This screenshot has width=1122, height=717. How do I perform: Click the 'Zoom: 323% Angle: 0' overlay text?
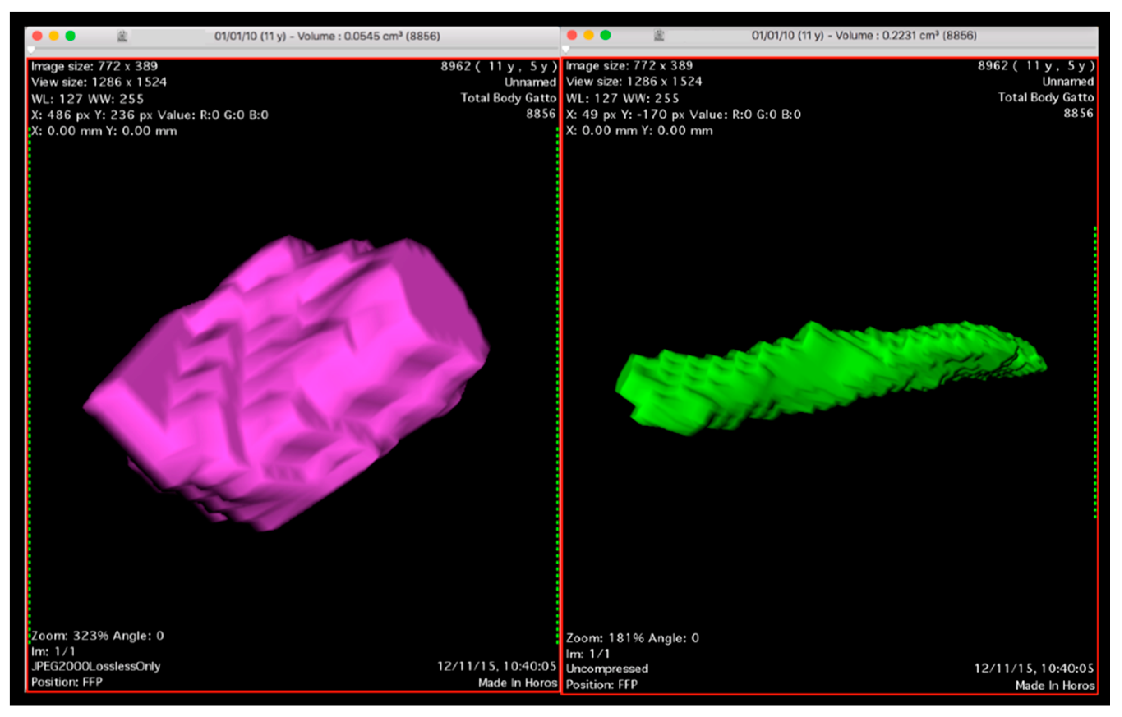(97, 636)
